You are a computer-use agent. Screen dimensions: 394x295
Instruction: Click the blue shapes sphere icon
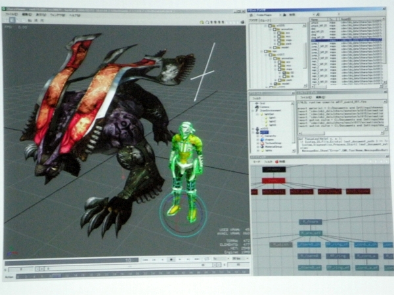262,140
